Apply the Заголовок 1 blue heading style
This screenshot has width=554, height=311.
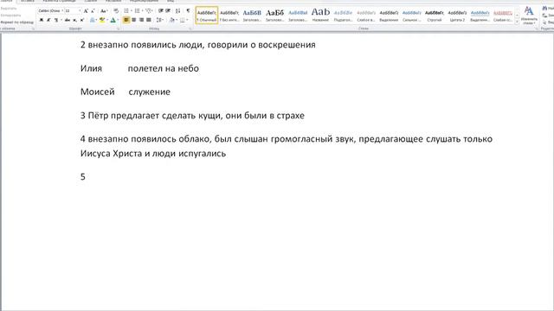252,16
